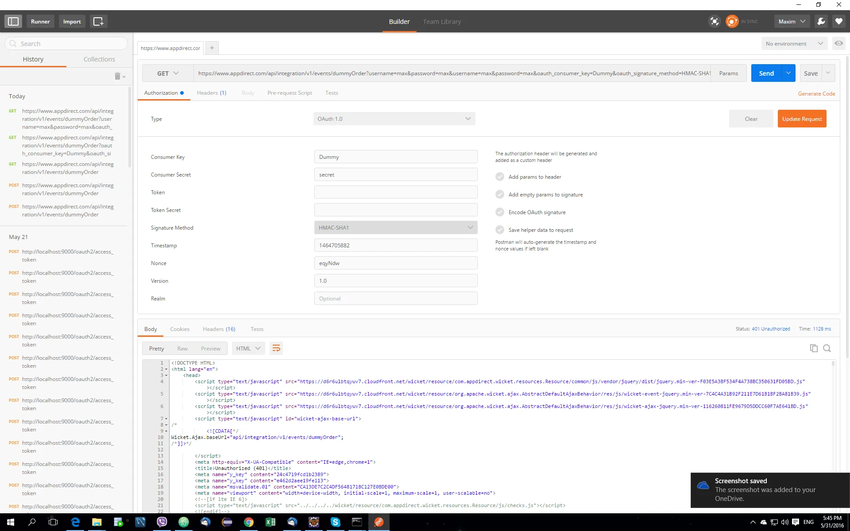The width and height of the screenshot is (850, 531).
Task: Enable Add params to header
Action: point(500,177)
